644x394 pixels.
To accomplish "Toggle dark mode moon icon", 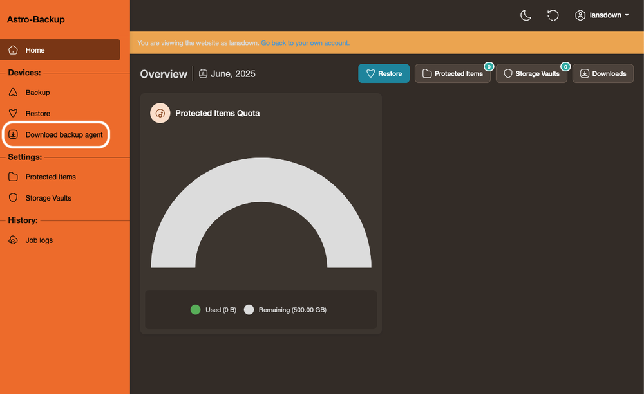I will pos(526,15).
